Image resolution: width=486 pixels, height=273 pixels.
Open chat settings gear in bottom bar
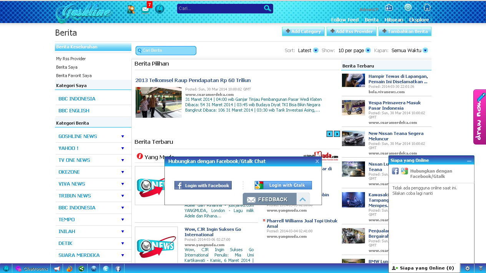[x=468, y=268]
